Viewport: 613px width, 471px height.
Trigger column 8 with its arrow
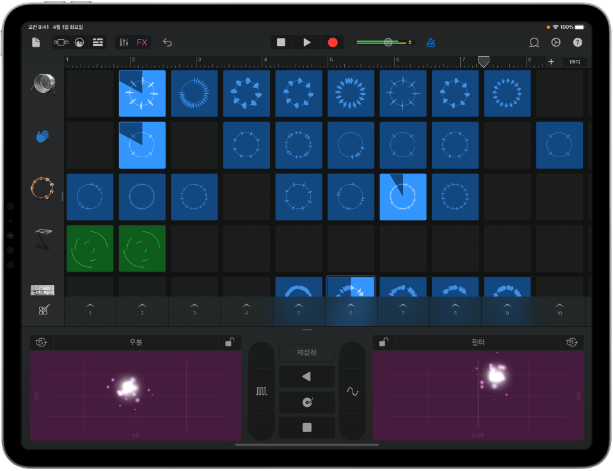point(455,309)
